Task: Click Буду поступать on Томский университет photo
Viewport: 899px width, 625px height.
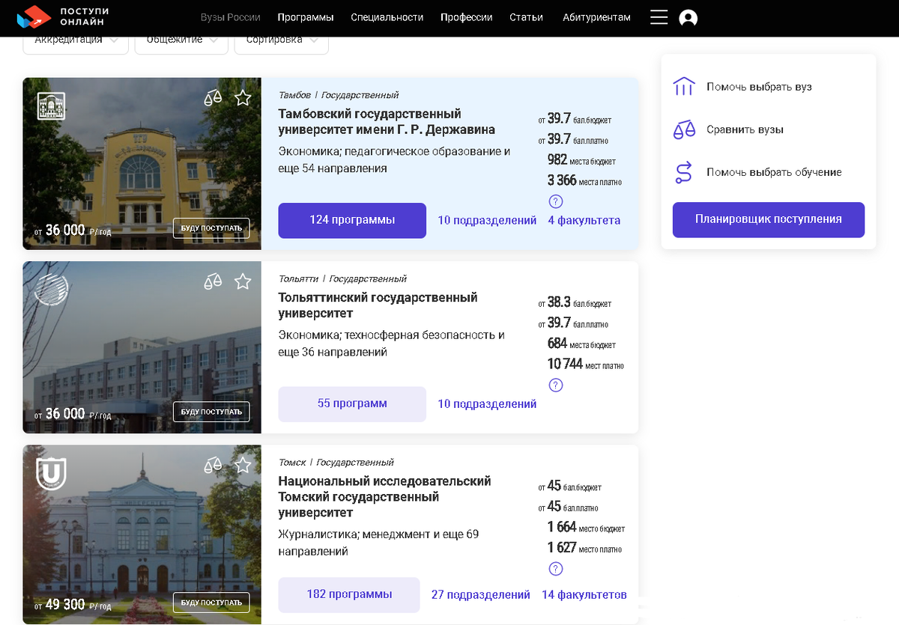Action: tap(211, 603)
